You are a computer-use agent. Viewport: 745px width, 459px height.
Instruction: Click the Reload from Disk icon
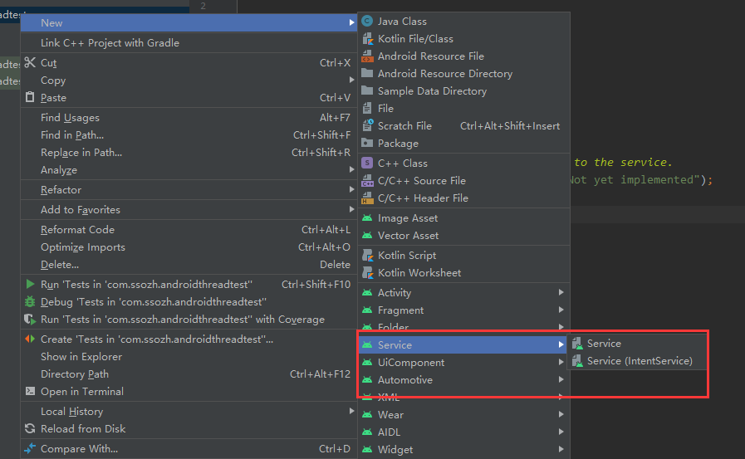[30, 428]
